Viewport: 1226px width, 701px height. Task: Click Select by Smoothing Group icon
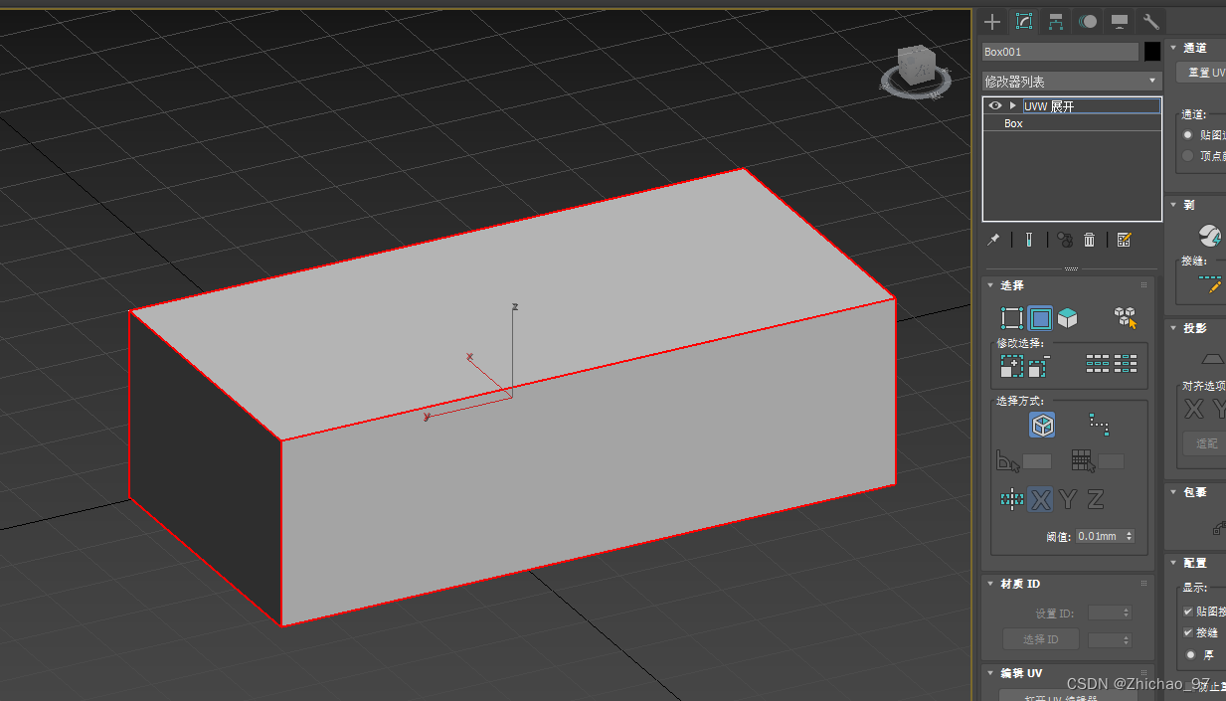click(1083, 460)
